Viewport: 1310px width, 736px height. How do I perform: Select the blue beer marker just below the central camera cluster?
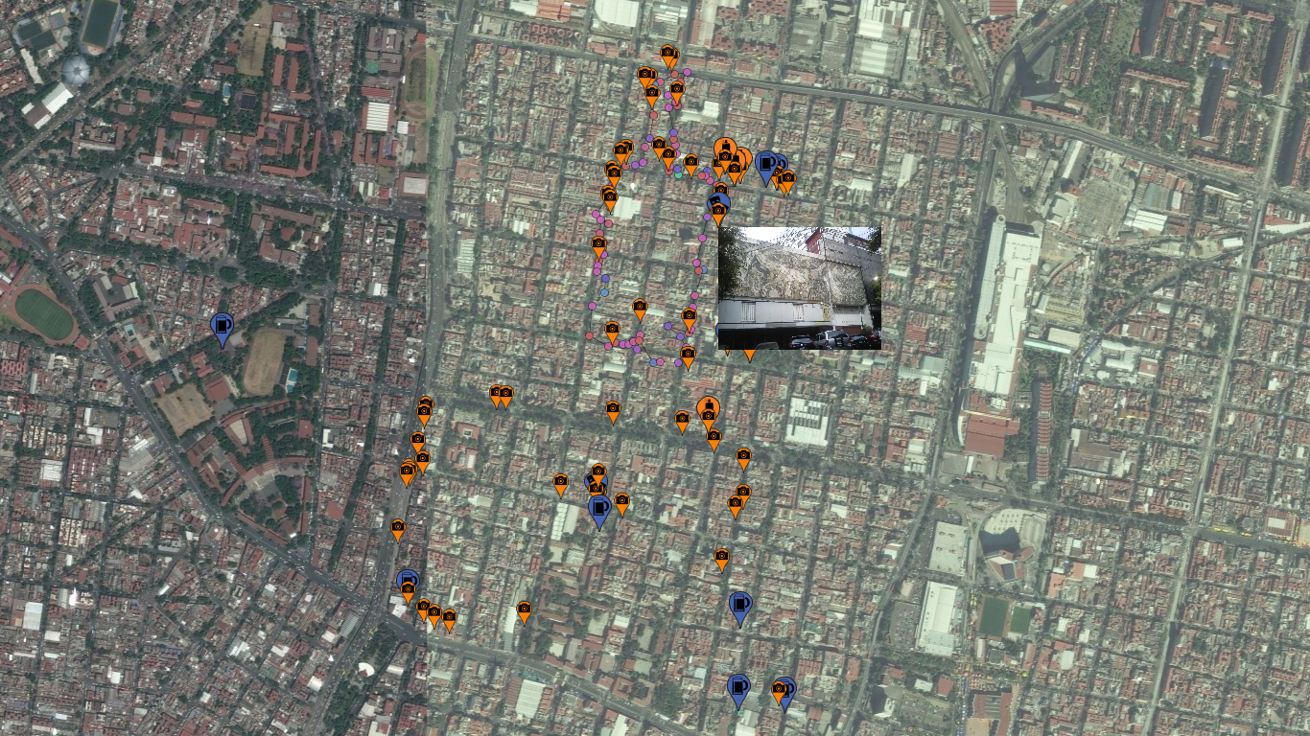tap(599, 511)
